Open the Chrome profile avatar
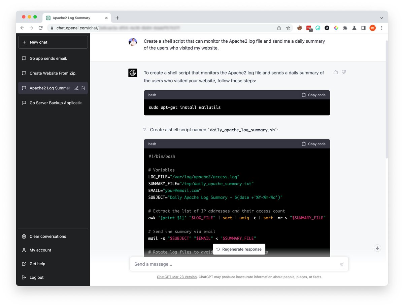This screenshot has height=307, width=404. pos(372,28)
